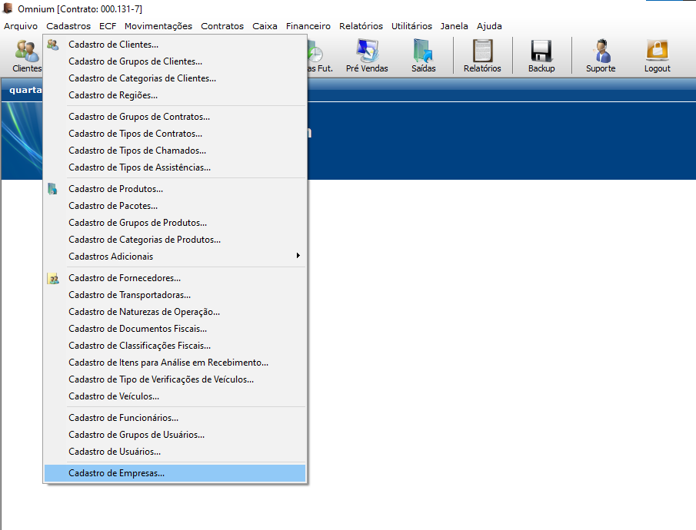Click the Logout padlock icon
This screenshot has height=530, width=696.
pyautogui.click(x=657, y=51)
